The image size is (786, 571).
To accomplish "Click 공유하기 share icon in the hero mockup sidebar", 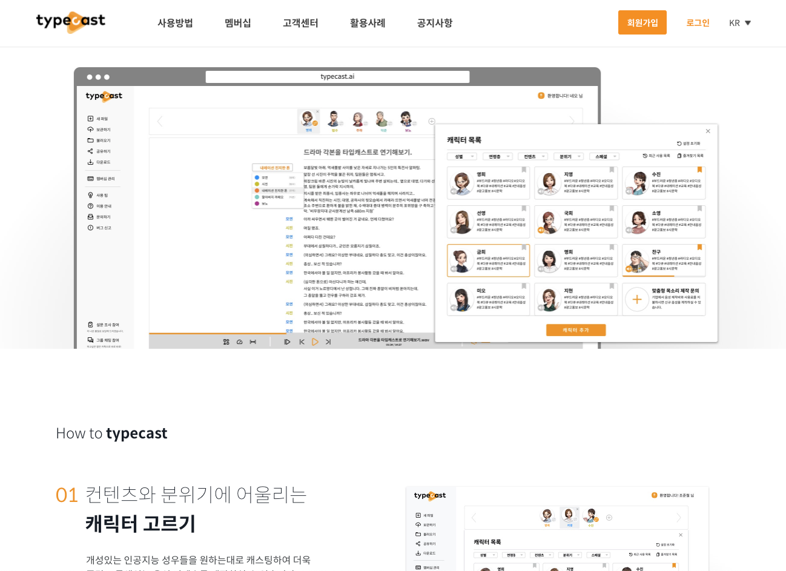I will point(90,151).
